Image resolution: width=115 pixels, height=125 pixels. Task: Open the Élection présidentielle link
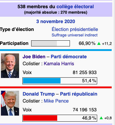[75, 29]
